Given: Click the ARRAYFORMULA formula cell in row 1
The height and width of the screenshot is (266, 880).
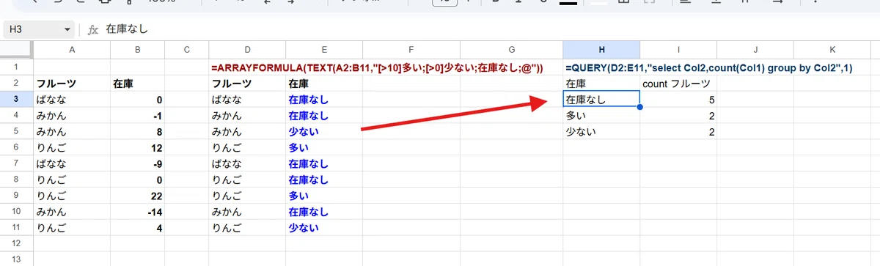Looking at the screenshot, I should click(x=377, y=67).
